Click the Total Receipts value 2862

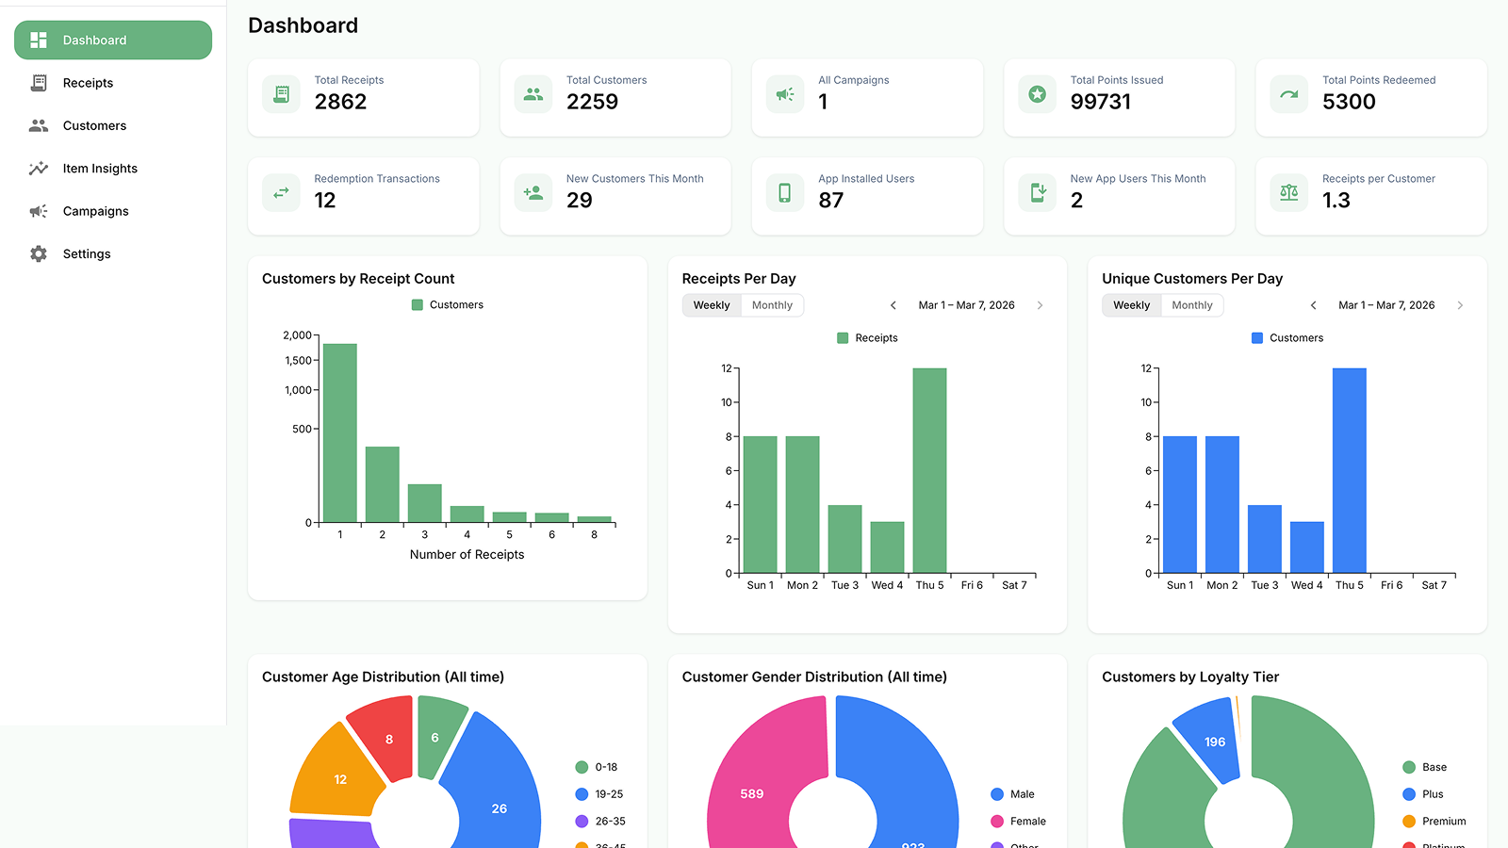click(340, 102)
